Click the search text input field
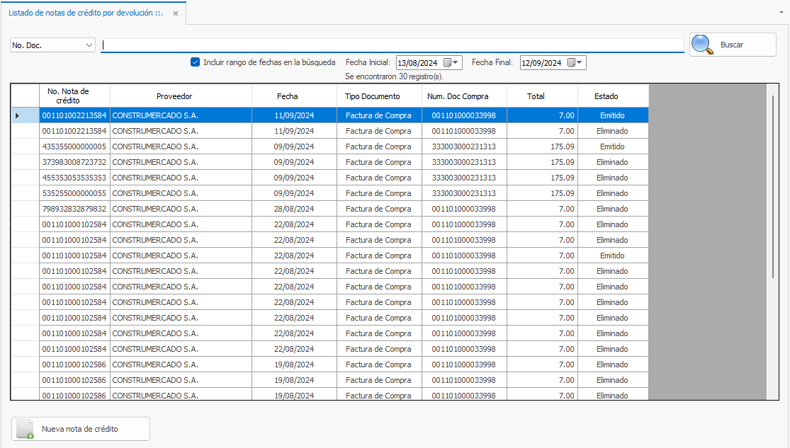The width and height of the screenshot is (790, 448). [392, 45]
